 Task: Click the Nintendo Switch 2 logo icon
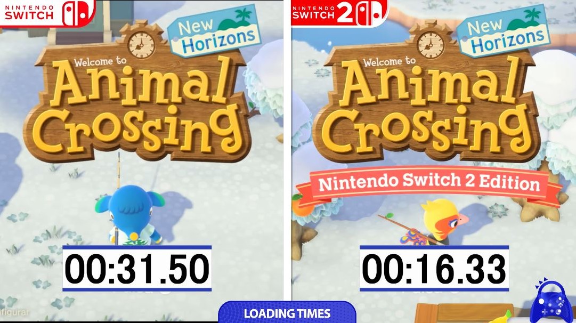370,13
